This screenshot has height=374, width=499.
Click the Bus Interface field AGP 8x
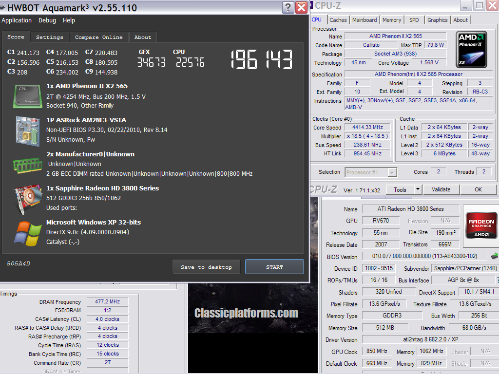(x=463, y=280)
